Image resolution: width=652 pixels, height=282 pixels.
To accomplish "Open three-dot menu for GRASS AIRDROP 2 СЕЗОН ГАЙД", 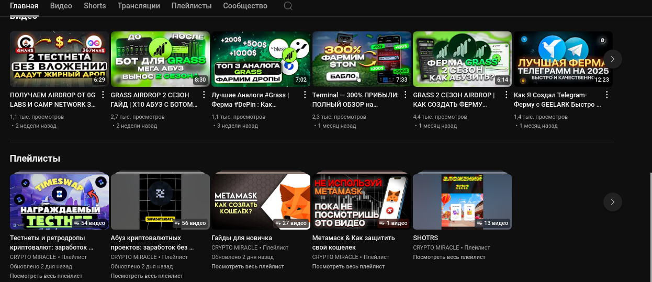I will pyautogui.click(x=204, y=95).
